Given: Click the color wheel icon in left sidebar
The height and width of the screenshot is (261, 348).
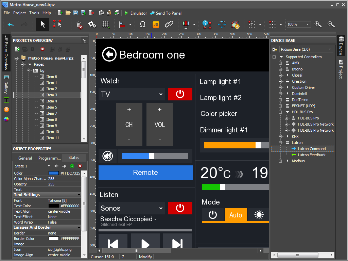Looking at the screenshot, I should (x=6, y=119).
